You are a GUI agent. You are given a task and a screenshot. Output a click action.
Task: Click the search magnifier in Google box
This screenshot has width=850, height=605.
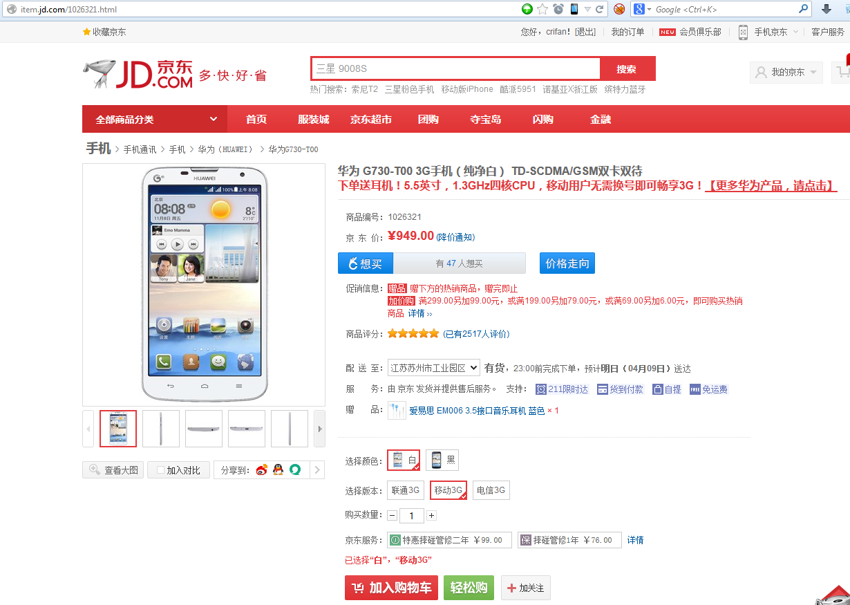804,9
